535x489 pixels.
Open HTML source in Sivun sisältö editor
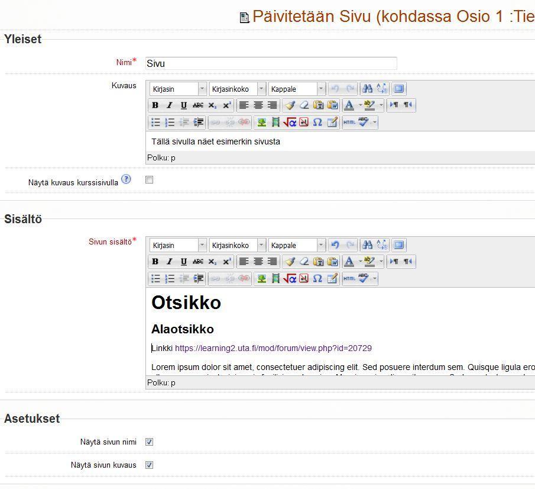pyautogui.click(x=349, y=278)
